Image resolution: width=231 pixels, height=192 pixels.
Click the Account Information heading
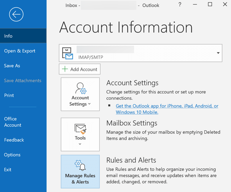pos(126,27)
